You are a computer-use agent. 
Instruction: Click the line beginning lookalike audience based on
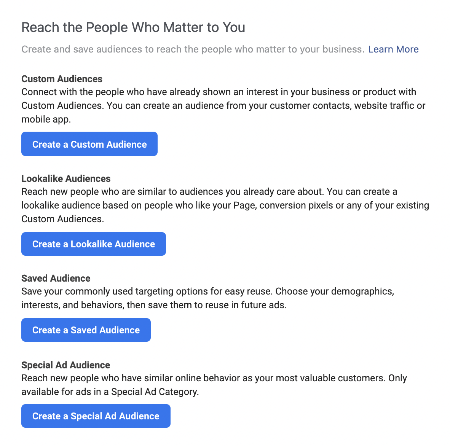[225, 205]
